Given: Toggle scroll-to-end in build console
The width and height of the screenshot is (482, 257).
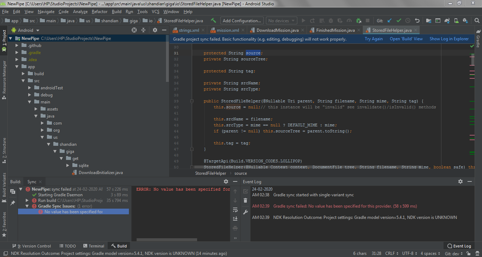Looking at the screenshot, I should click(235, 218).
